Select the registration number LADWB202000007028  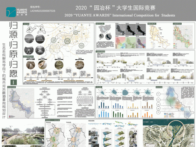[x=42, y=11]
